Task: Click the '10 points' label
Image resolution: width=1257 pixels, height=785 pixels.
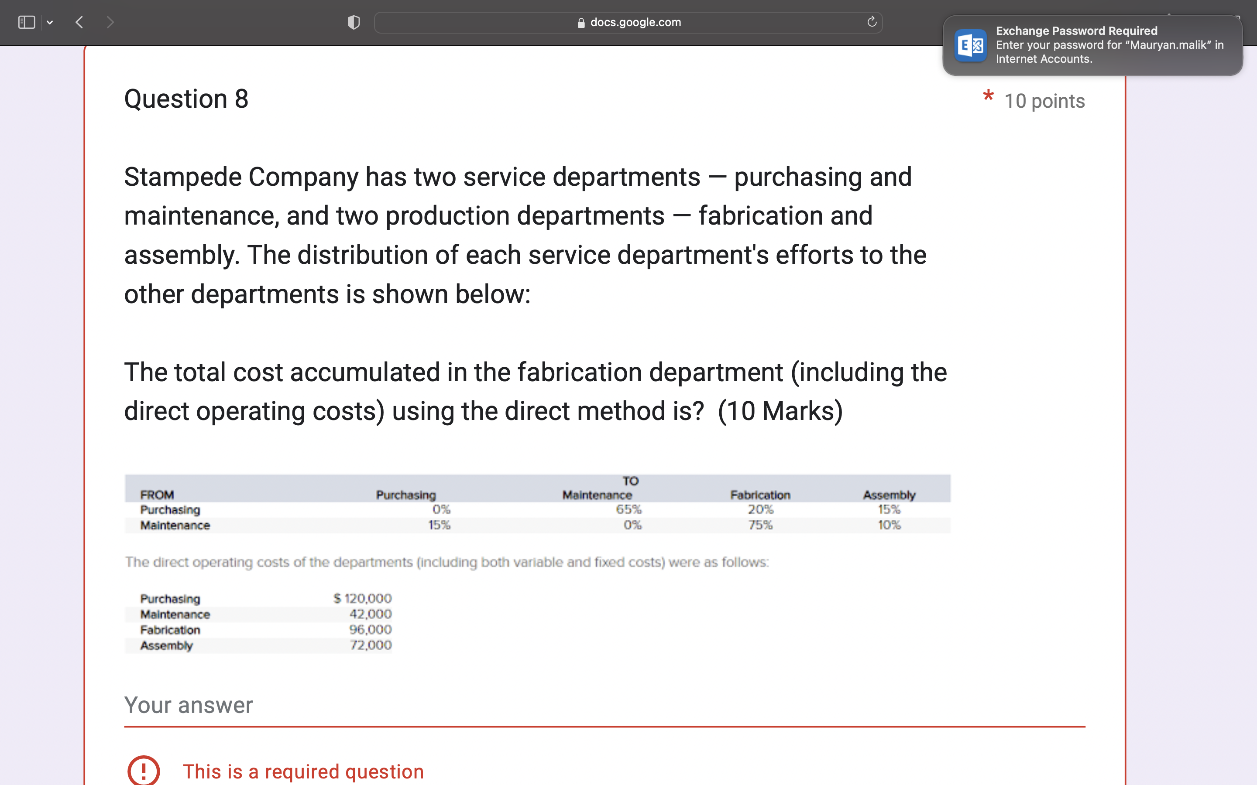Action: tap(1044, 101)
